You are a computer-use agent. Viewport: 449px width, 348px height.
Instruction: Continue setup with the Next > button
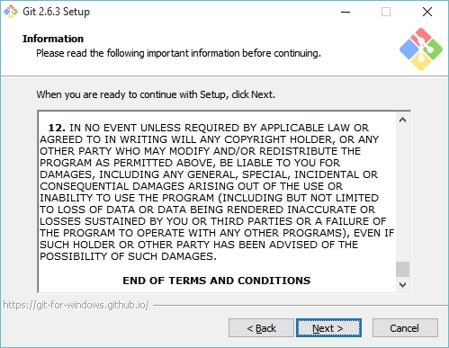(x=328, y=328)
